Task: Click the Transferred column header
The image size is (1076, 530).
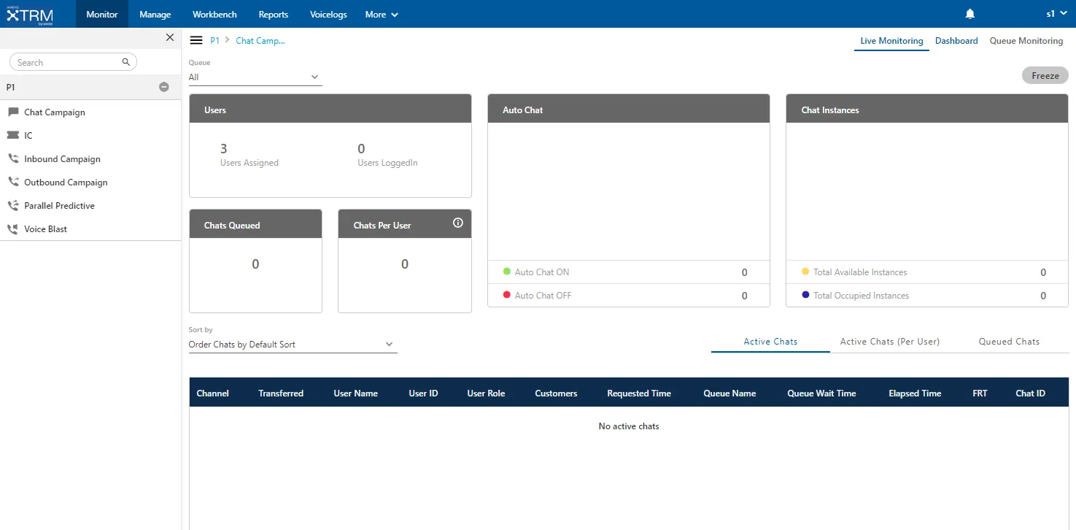Action: 281,393
